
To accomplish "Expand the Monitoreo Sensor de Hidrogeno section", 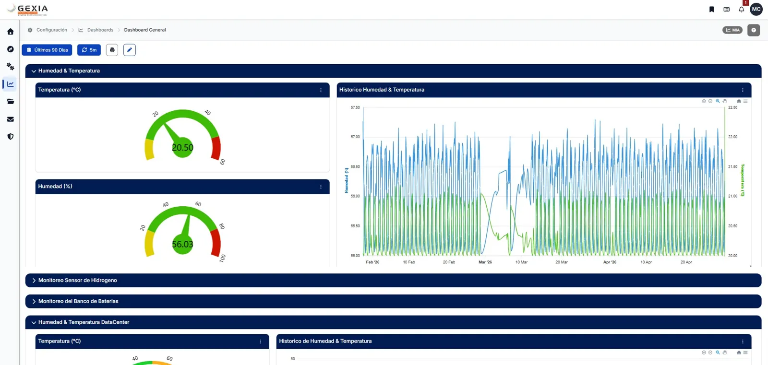I will pos(393,281).
